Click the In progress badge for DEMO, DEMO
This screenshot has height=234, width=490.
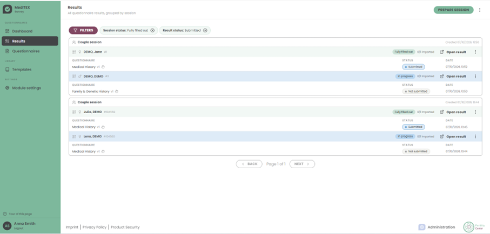coord(405,76)
